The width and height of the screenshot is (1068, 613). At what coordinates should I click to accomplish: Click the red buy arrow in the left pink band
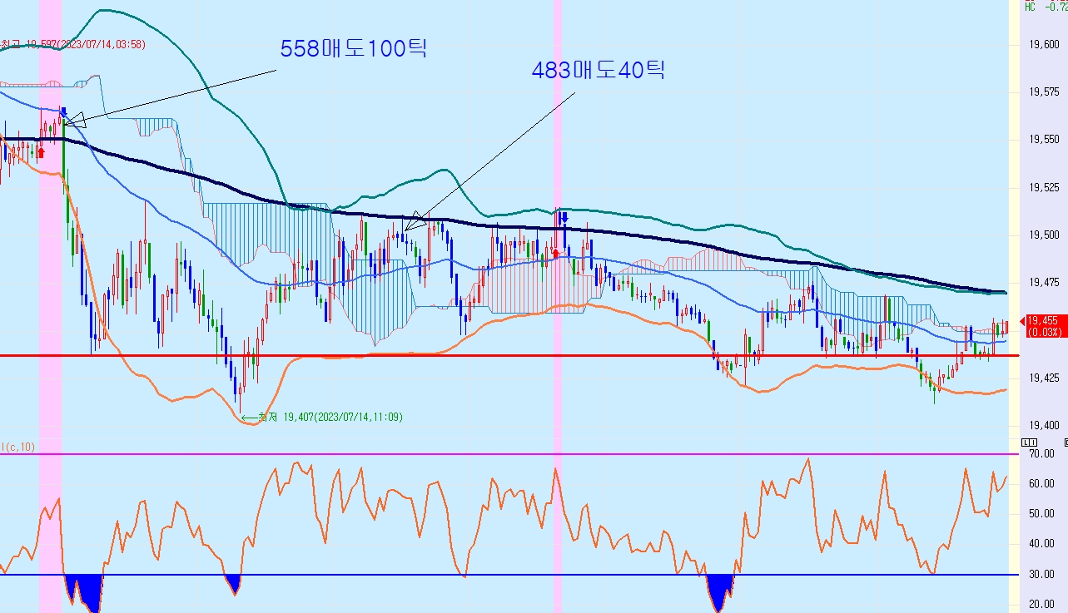[x=42, y=152]
